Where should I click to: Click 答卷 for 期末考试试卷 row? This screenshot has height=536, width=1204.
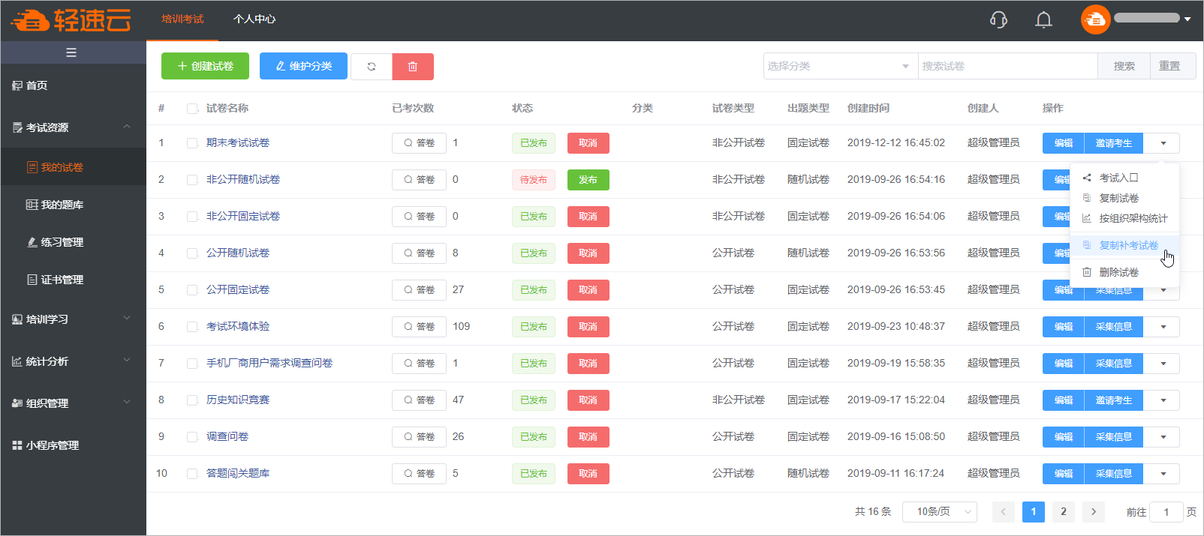419,143
